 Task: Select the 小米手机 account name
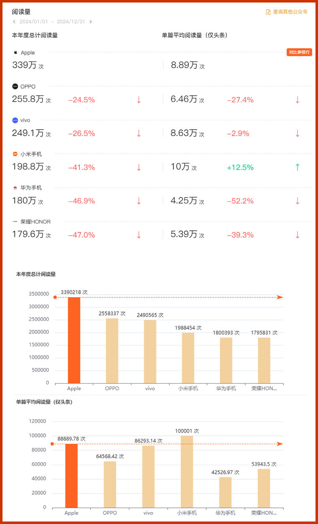click(x=31, y=154)
